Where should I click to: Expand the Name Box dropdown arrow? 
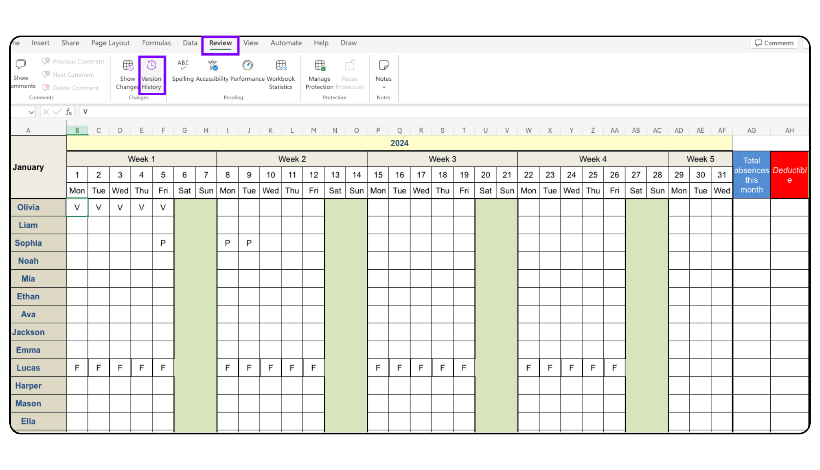[31, 112]
